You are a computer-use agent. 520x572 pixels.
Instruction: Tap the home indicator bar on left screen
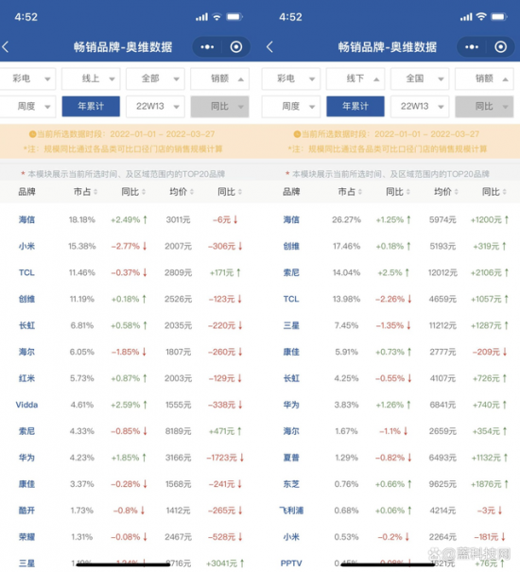click(123, 564)
